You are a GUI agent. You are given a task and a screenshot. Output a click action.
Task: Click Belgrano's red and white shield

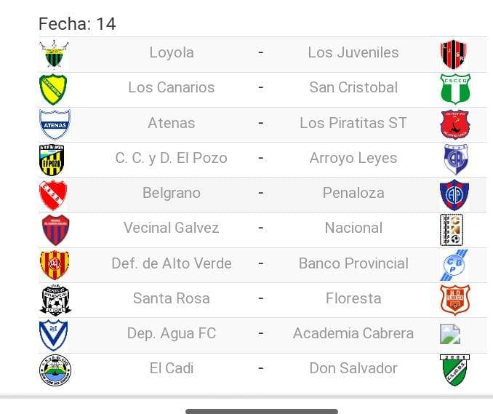coord(52,194)
